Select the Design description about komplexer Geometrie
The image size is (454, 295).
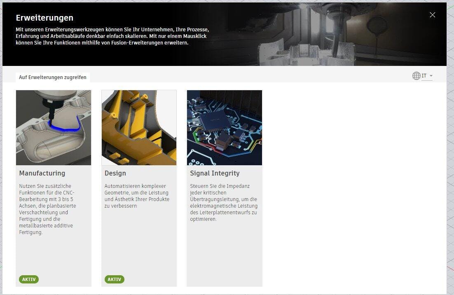pos(137,196)
